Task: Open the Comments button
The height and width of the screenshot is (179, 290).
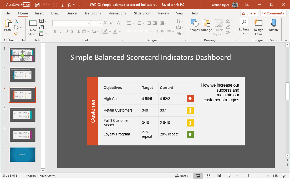Action: click(x=273, y=13)
